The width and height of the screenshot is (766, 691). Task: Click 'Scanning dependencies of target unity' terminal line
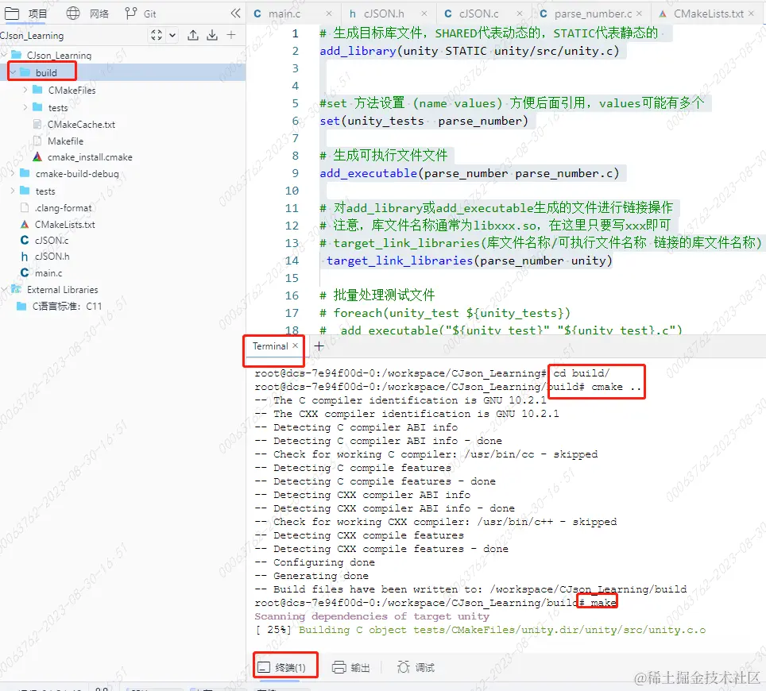372,616
